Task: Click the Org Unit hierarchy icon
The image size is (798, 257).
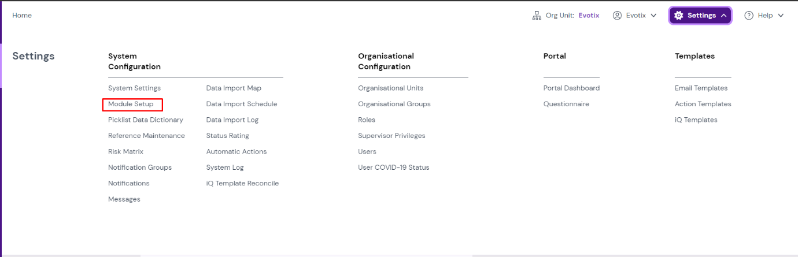Action: [x=537, y=16]
